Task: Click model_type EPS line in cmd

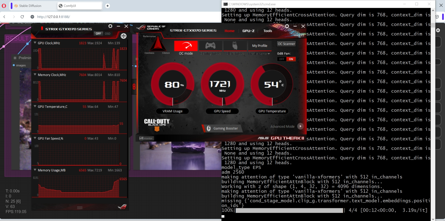Action: coord(241,167)
